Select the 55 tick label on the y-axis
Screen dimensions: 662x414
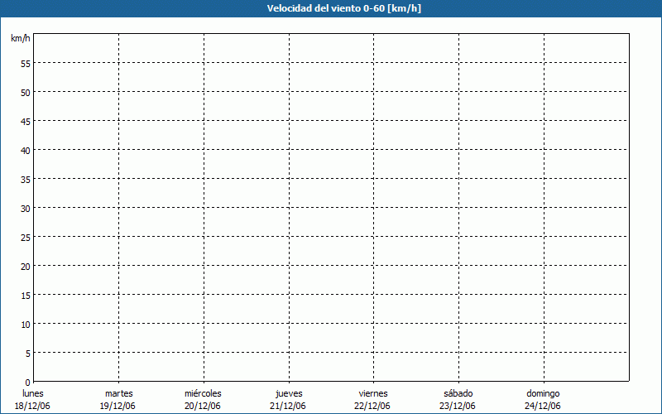tap(26, 63)
